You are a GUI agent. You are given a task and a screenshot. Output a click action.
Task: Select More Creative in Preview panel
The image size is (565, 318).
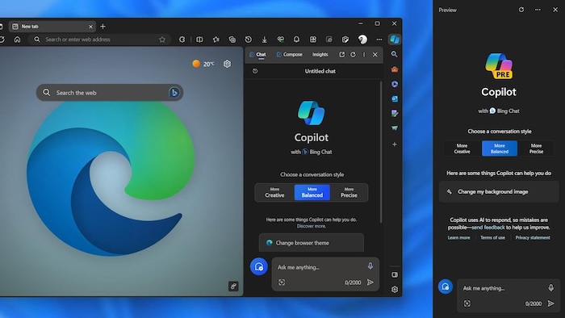pyautogui.click(x=462, y=149)
